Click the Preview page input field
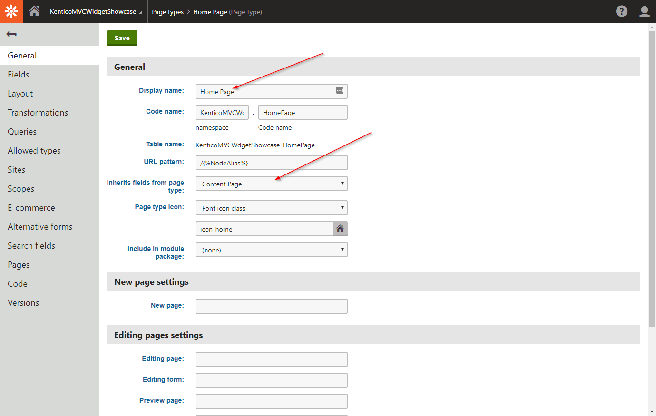Image resolution: width=656 pixels, height=416 pixels. (x=272, y=401)
